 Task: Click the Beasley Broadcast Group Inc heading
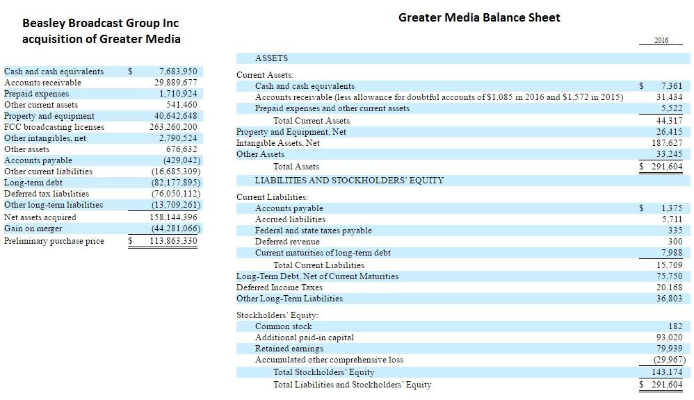pyautogui.click(x=100, y=24)
